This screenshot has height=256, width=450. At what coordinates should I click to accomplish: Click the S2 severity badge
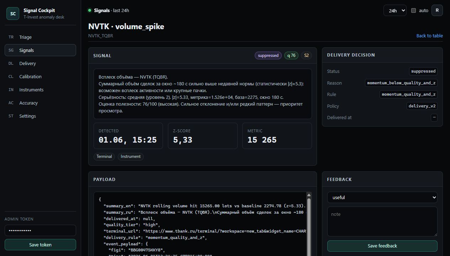point(306,55)
